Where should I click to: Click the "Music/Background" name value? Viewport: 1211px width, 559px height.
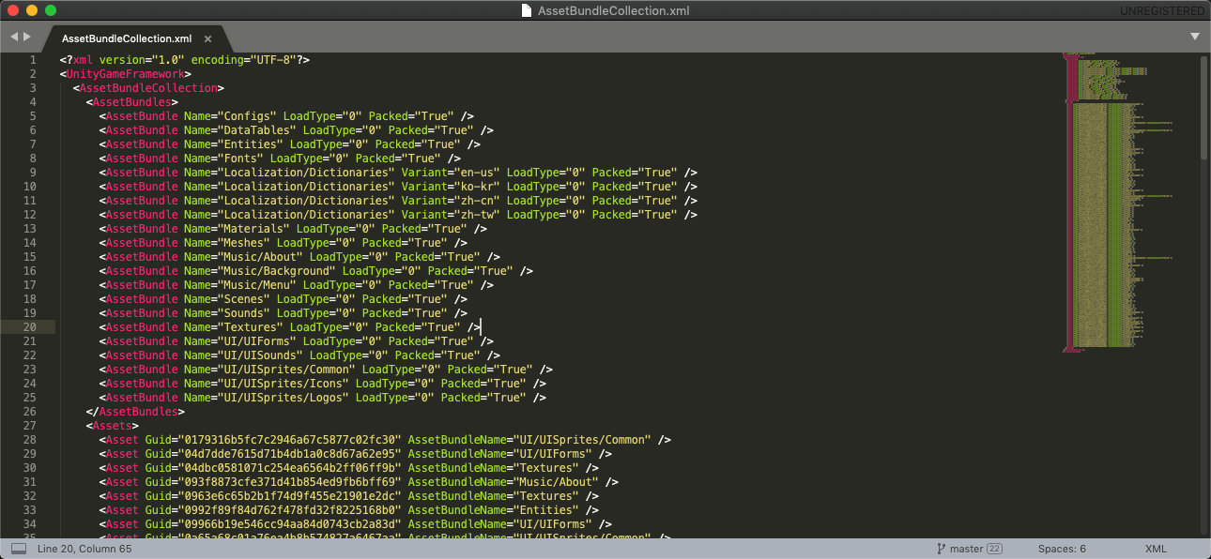pos(276,271)
